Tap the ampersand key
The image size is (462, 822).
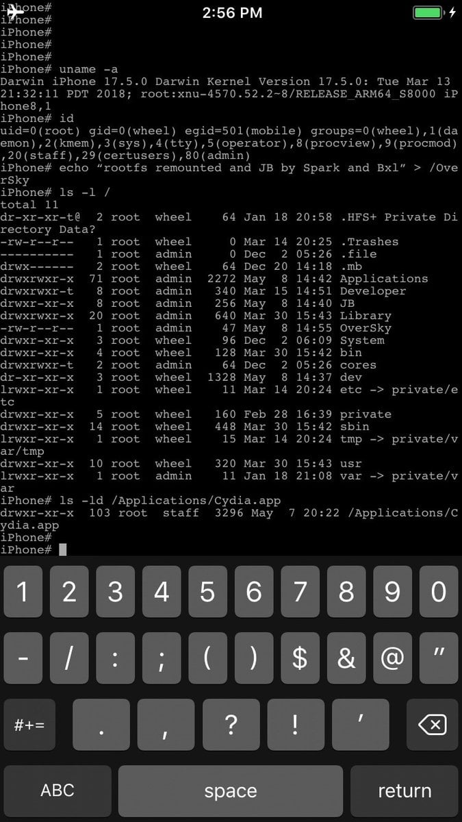pos(346,658)
